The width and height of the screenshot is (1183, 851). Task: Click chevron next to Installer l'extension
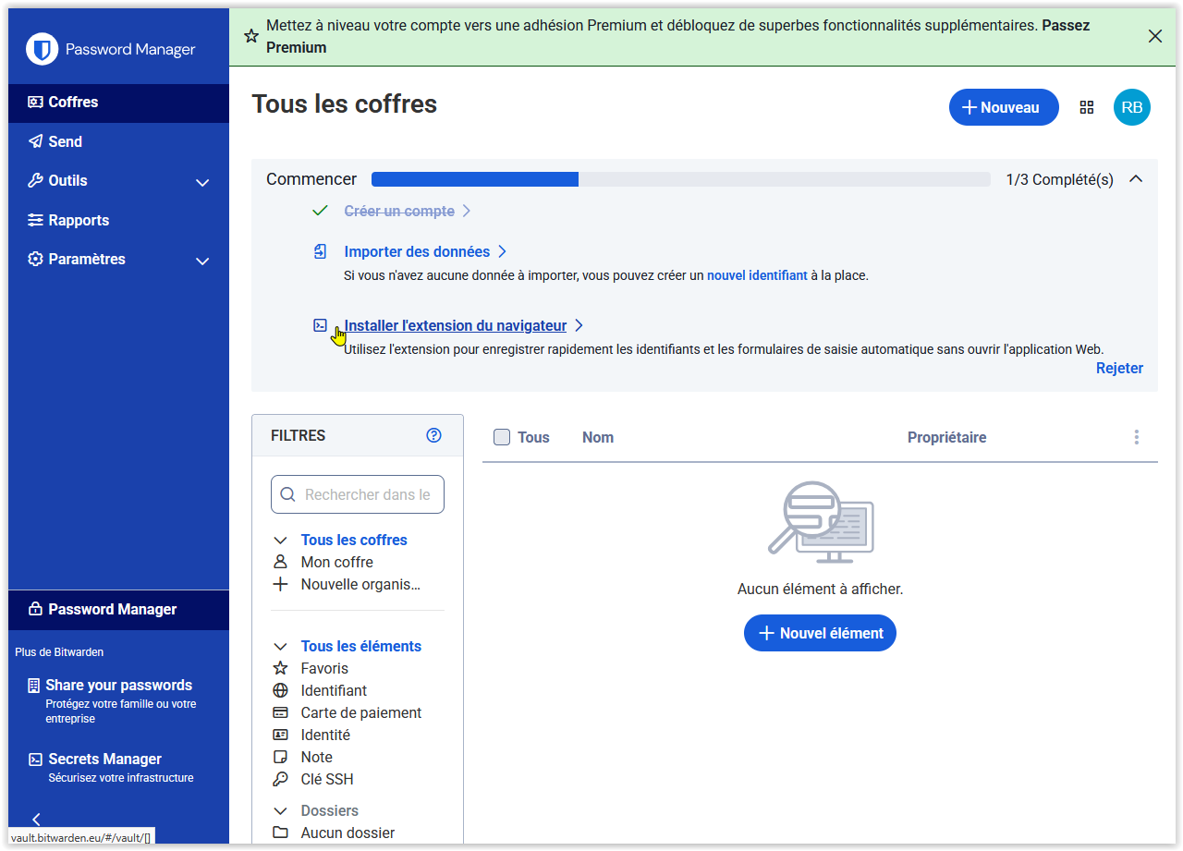click(579, 325)
